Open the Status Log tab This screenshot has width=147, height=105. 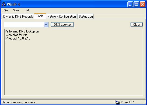coord(86,17)
